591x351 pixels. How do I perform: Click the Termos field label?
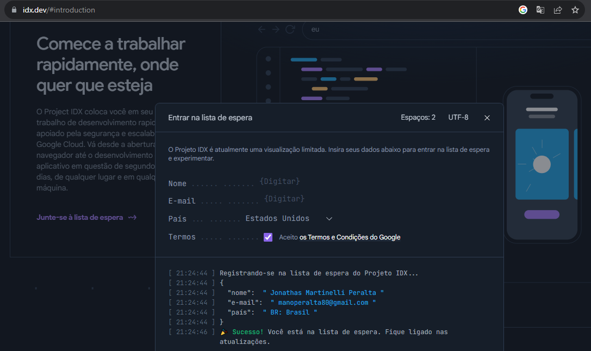tap(182, 237)
